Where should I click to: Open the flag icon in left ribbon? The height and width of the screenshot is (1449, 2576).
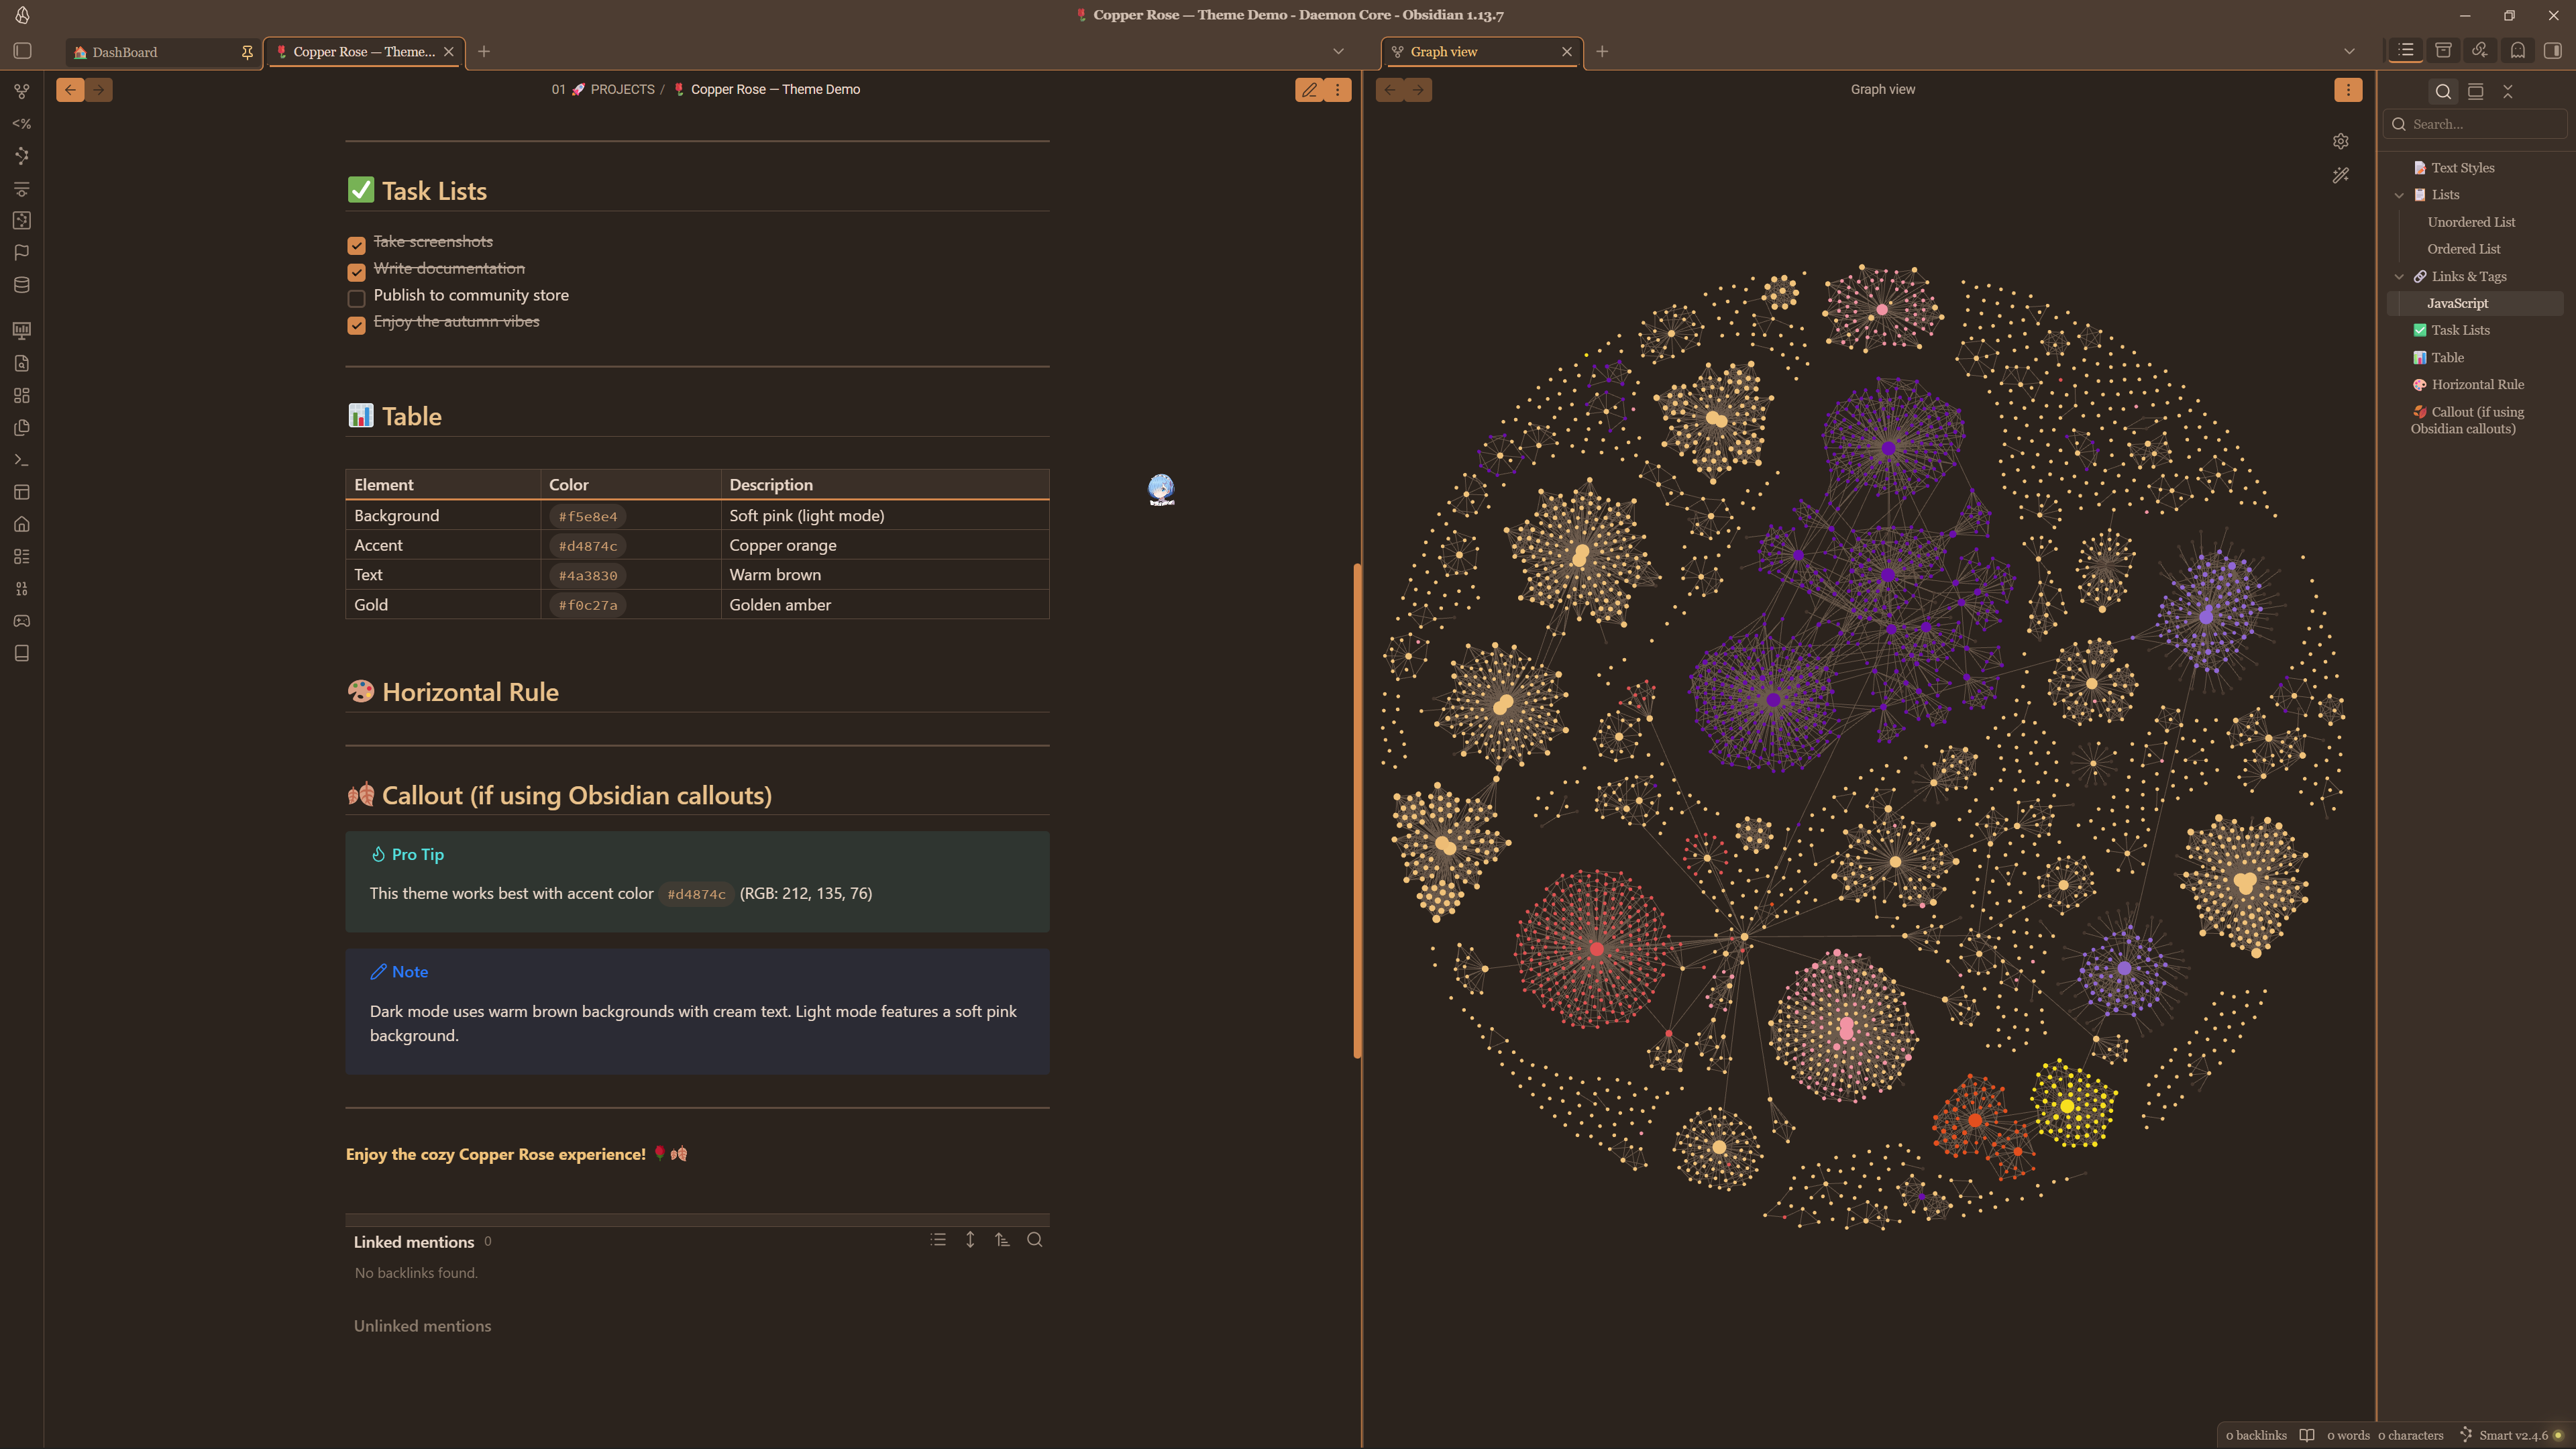pos(22,252)
